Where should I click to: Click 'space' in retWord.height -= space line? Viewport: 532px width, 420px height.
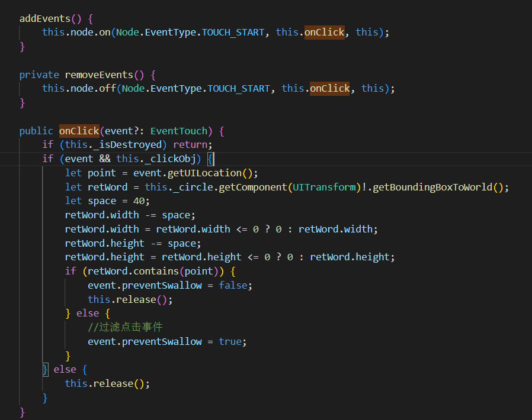tap(181, 243)
